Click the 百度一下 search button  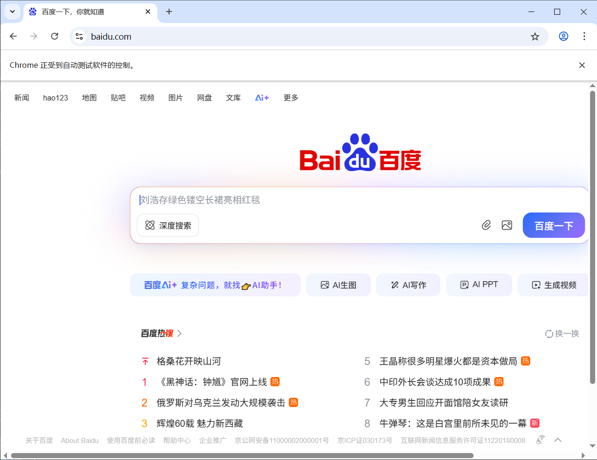coord(554,225)
